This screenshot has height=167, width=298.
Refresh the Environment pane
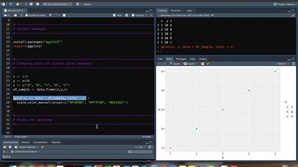150,147
